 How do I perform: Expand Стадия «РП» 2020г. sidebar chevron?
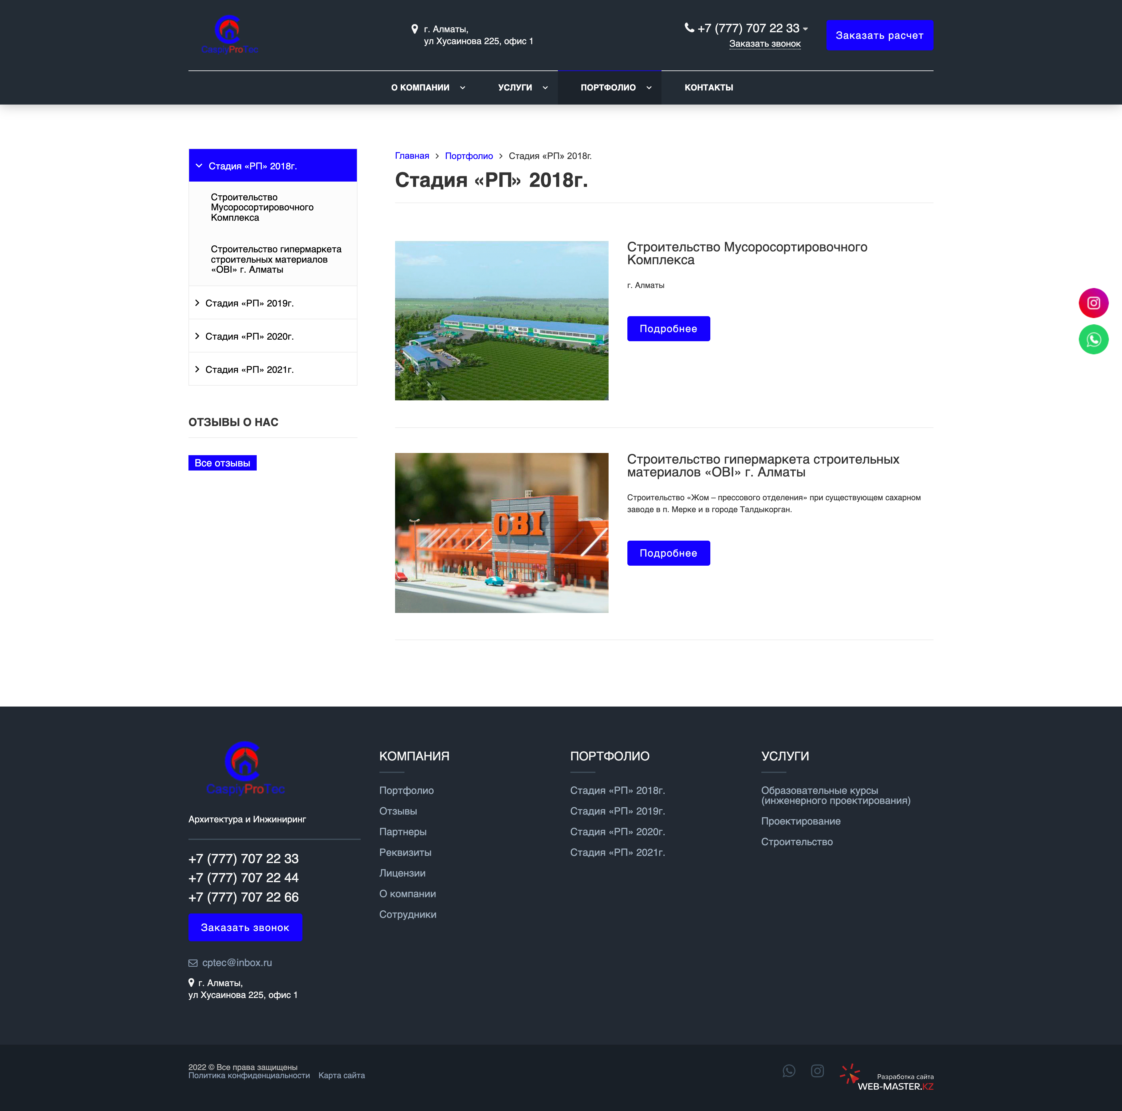pyautogui.click(x=198, y=336)
